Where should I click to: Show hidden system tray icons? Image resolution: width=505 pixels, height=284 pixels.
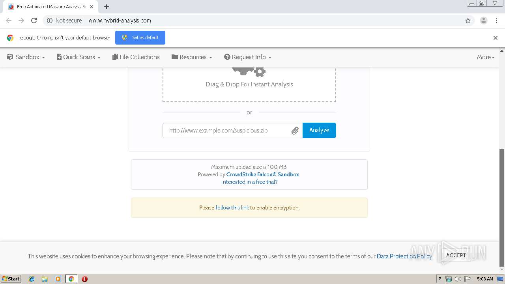(x=440, y=279)
